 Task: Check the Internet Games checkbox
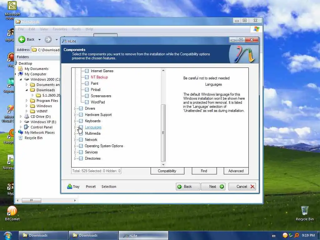(87, 71)
